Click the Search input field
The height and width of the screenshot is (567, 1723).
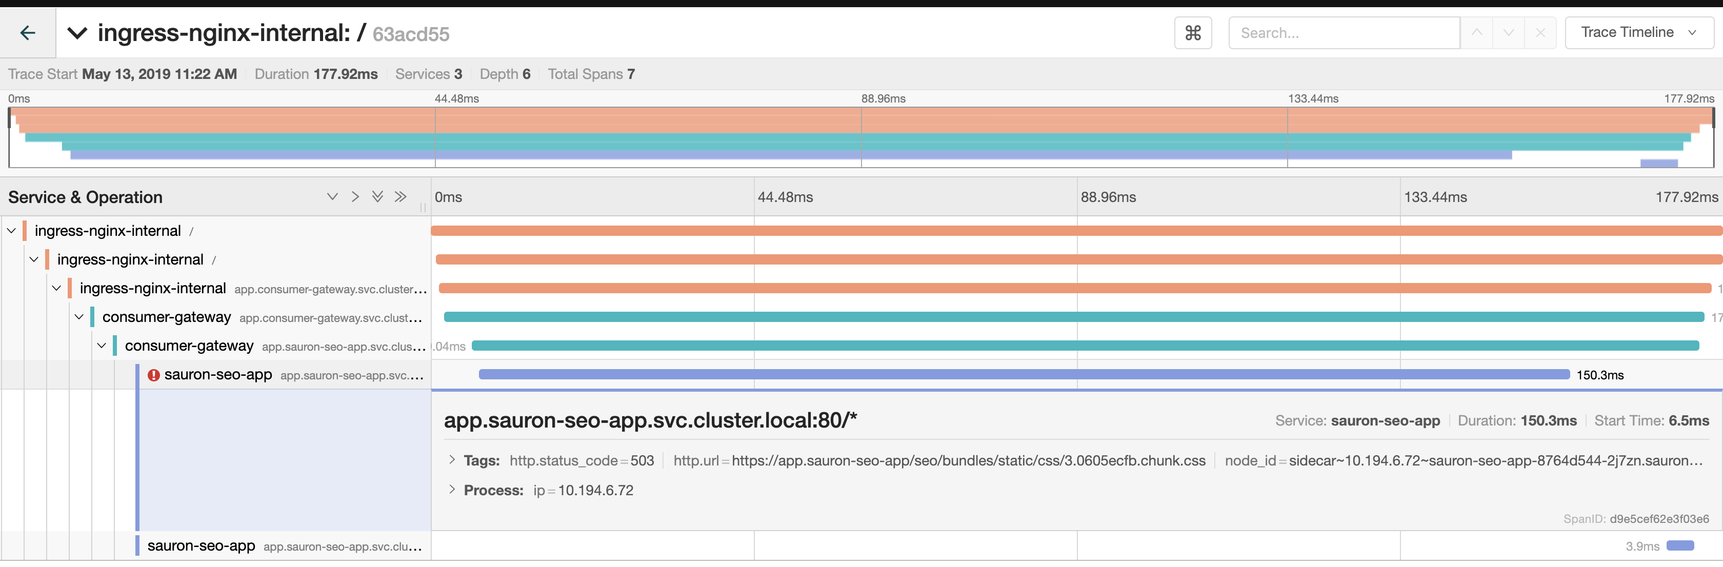(x=1343, y=33)
